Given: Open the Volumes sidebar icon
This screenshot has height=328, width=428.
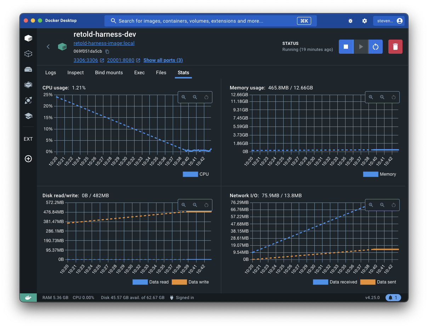Looking at the screenshot, I should [28, 69].
